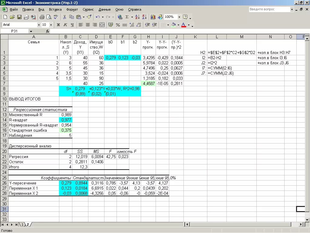Open the Name Box P31 dropdown

pos(31,31)
